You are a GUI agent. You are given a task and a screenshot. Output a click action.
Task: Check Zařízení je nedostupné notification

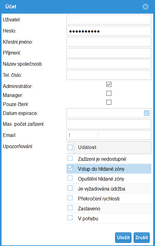click(70, 158)
